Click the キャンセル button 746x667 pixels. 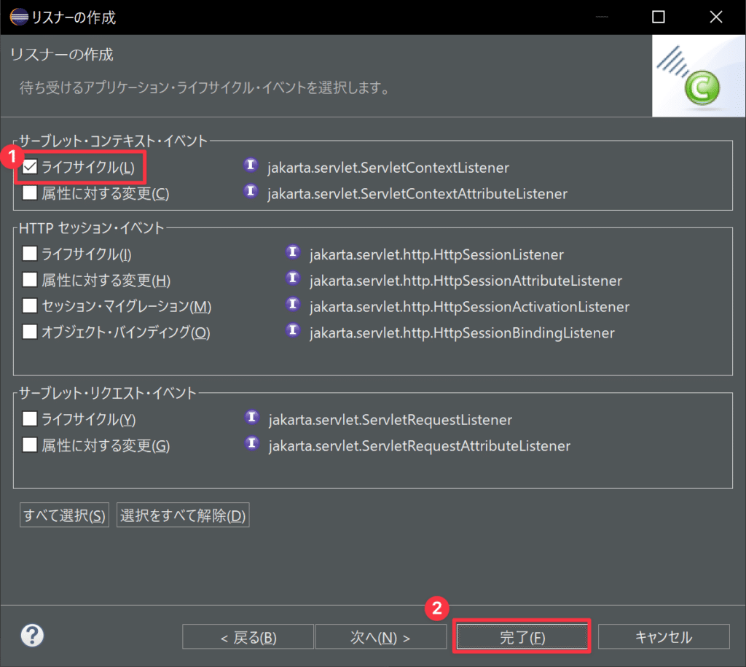(x=664, y=636)
